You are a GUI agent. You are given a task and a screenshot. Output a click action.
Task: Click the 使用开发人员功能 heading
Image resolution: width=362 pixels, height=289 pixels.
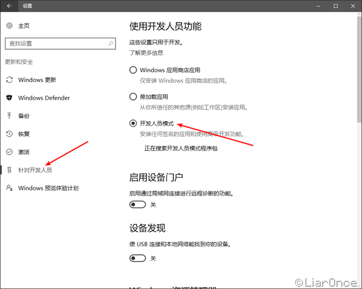(x=165, y=26)
